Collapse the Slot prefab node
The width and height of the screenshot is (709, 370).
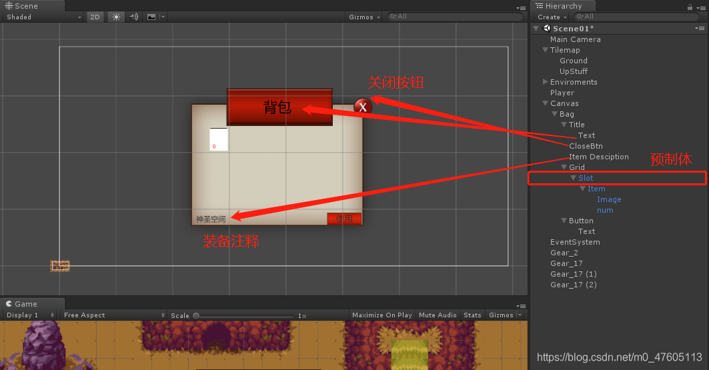[574, 178]
